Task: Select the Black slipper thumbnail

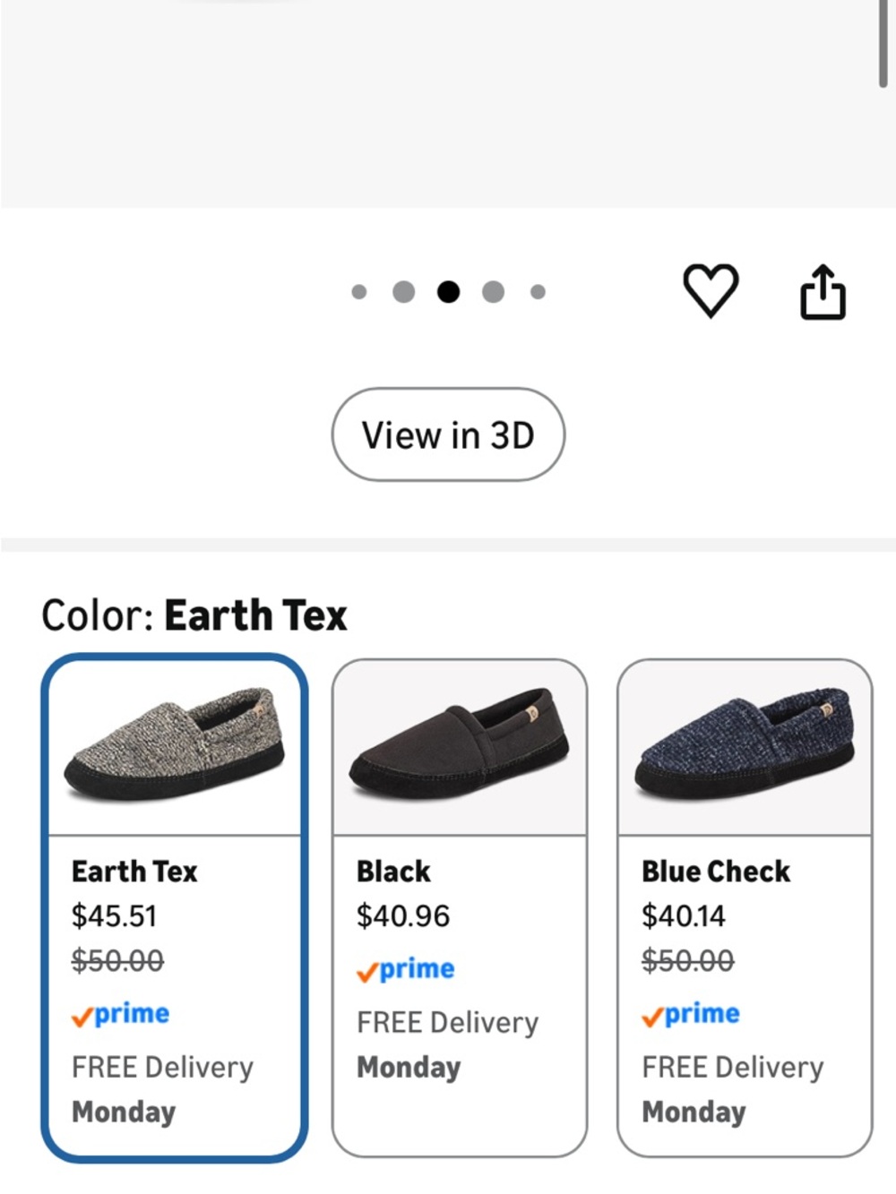Action: [460, 747]
